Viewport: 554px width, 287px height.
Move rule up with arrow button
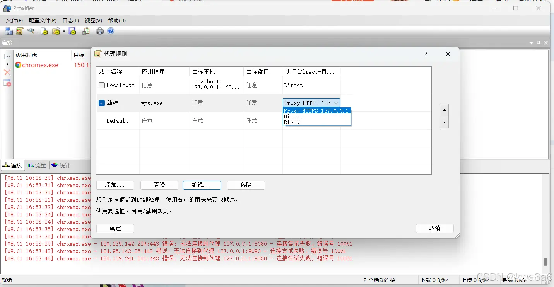[445, 110]
